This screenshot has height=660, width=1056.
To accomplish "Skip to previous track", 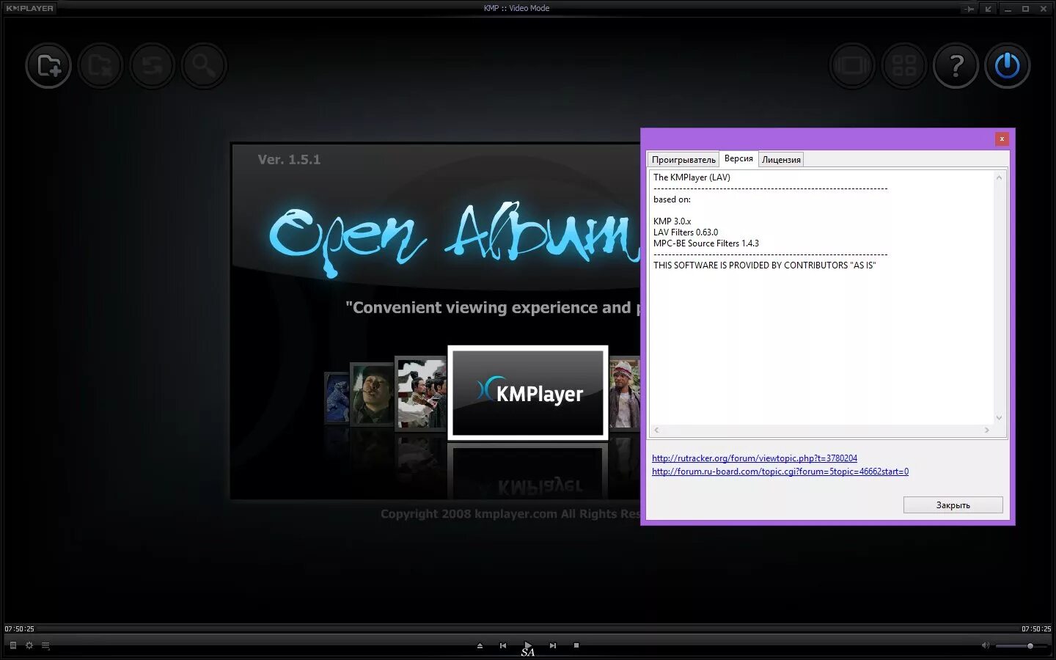I will (503, 646).
